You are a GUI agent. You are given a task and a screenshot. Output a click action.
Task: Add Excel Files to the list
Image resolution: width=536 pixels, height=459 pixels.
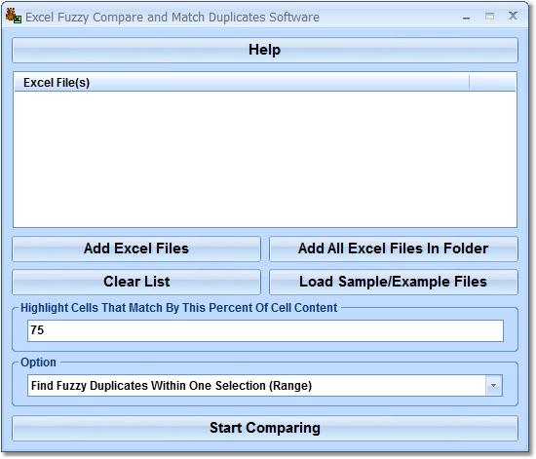(x=136, y=249)
